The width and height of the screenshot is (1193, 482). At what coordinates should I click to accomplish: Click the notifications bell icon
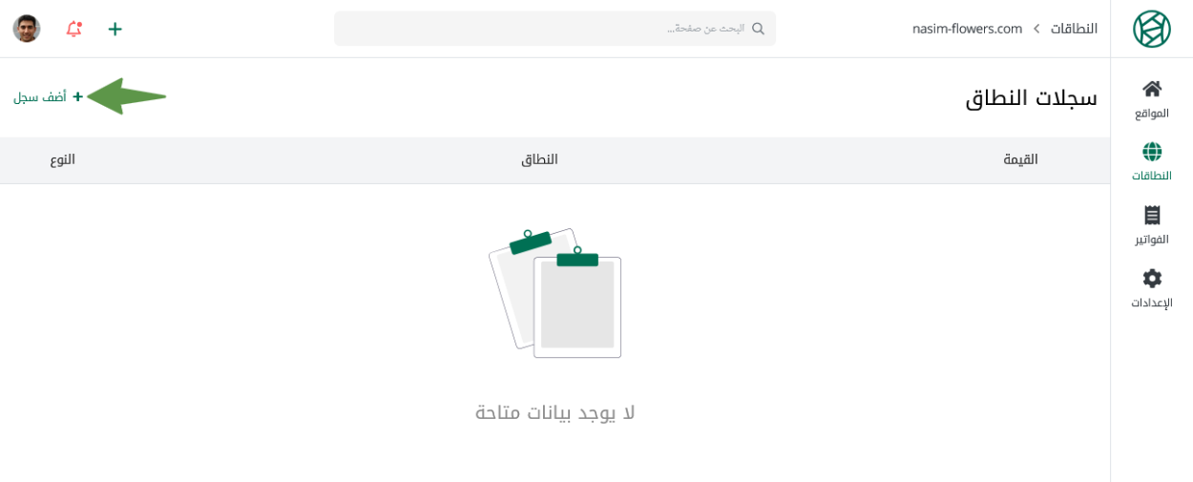73,29
